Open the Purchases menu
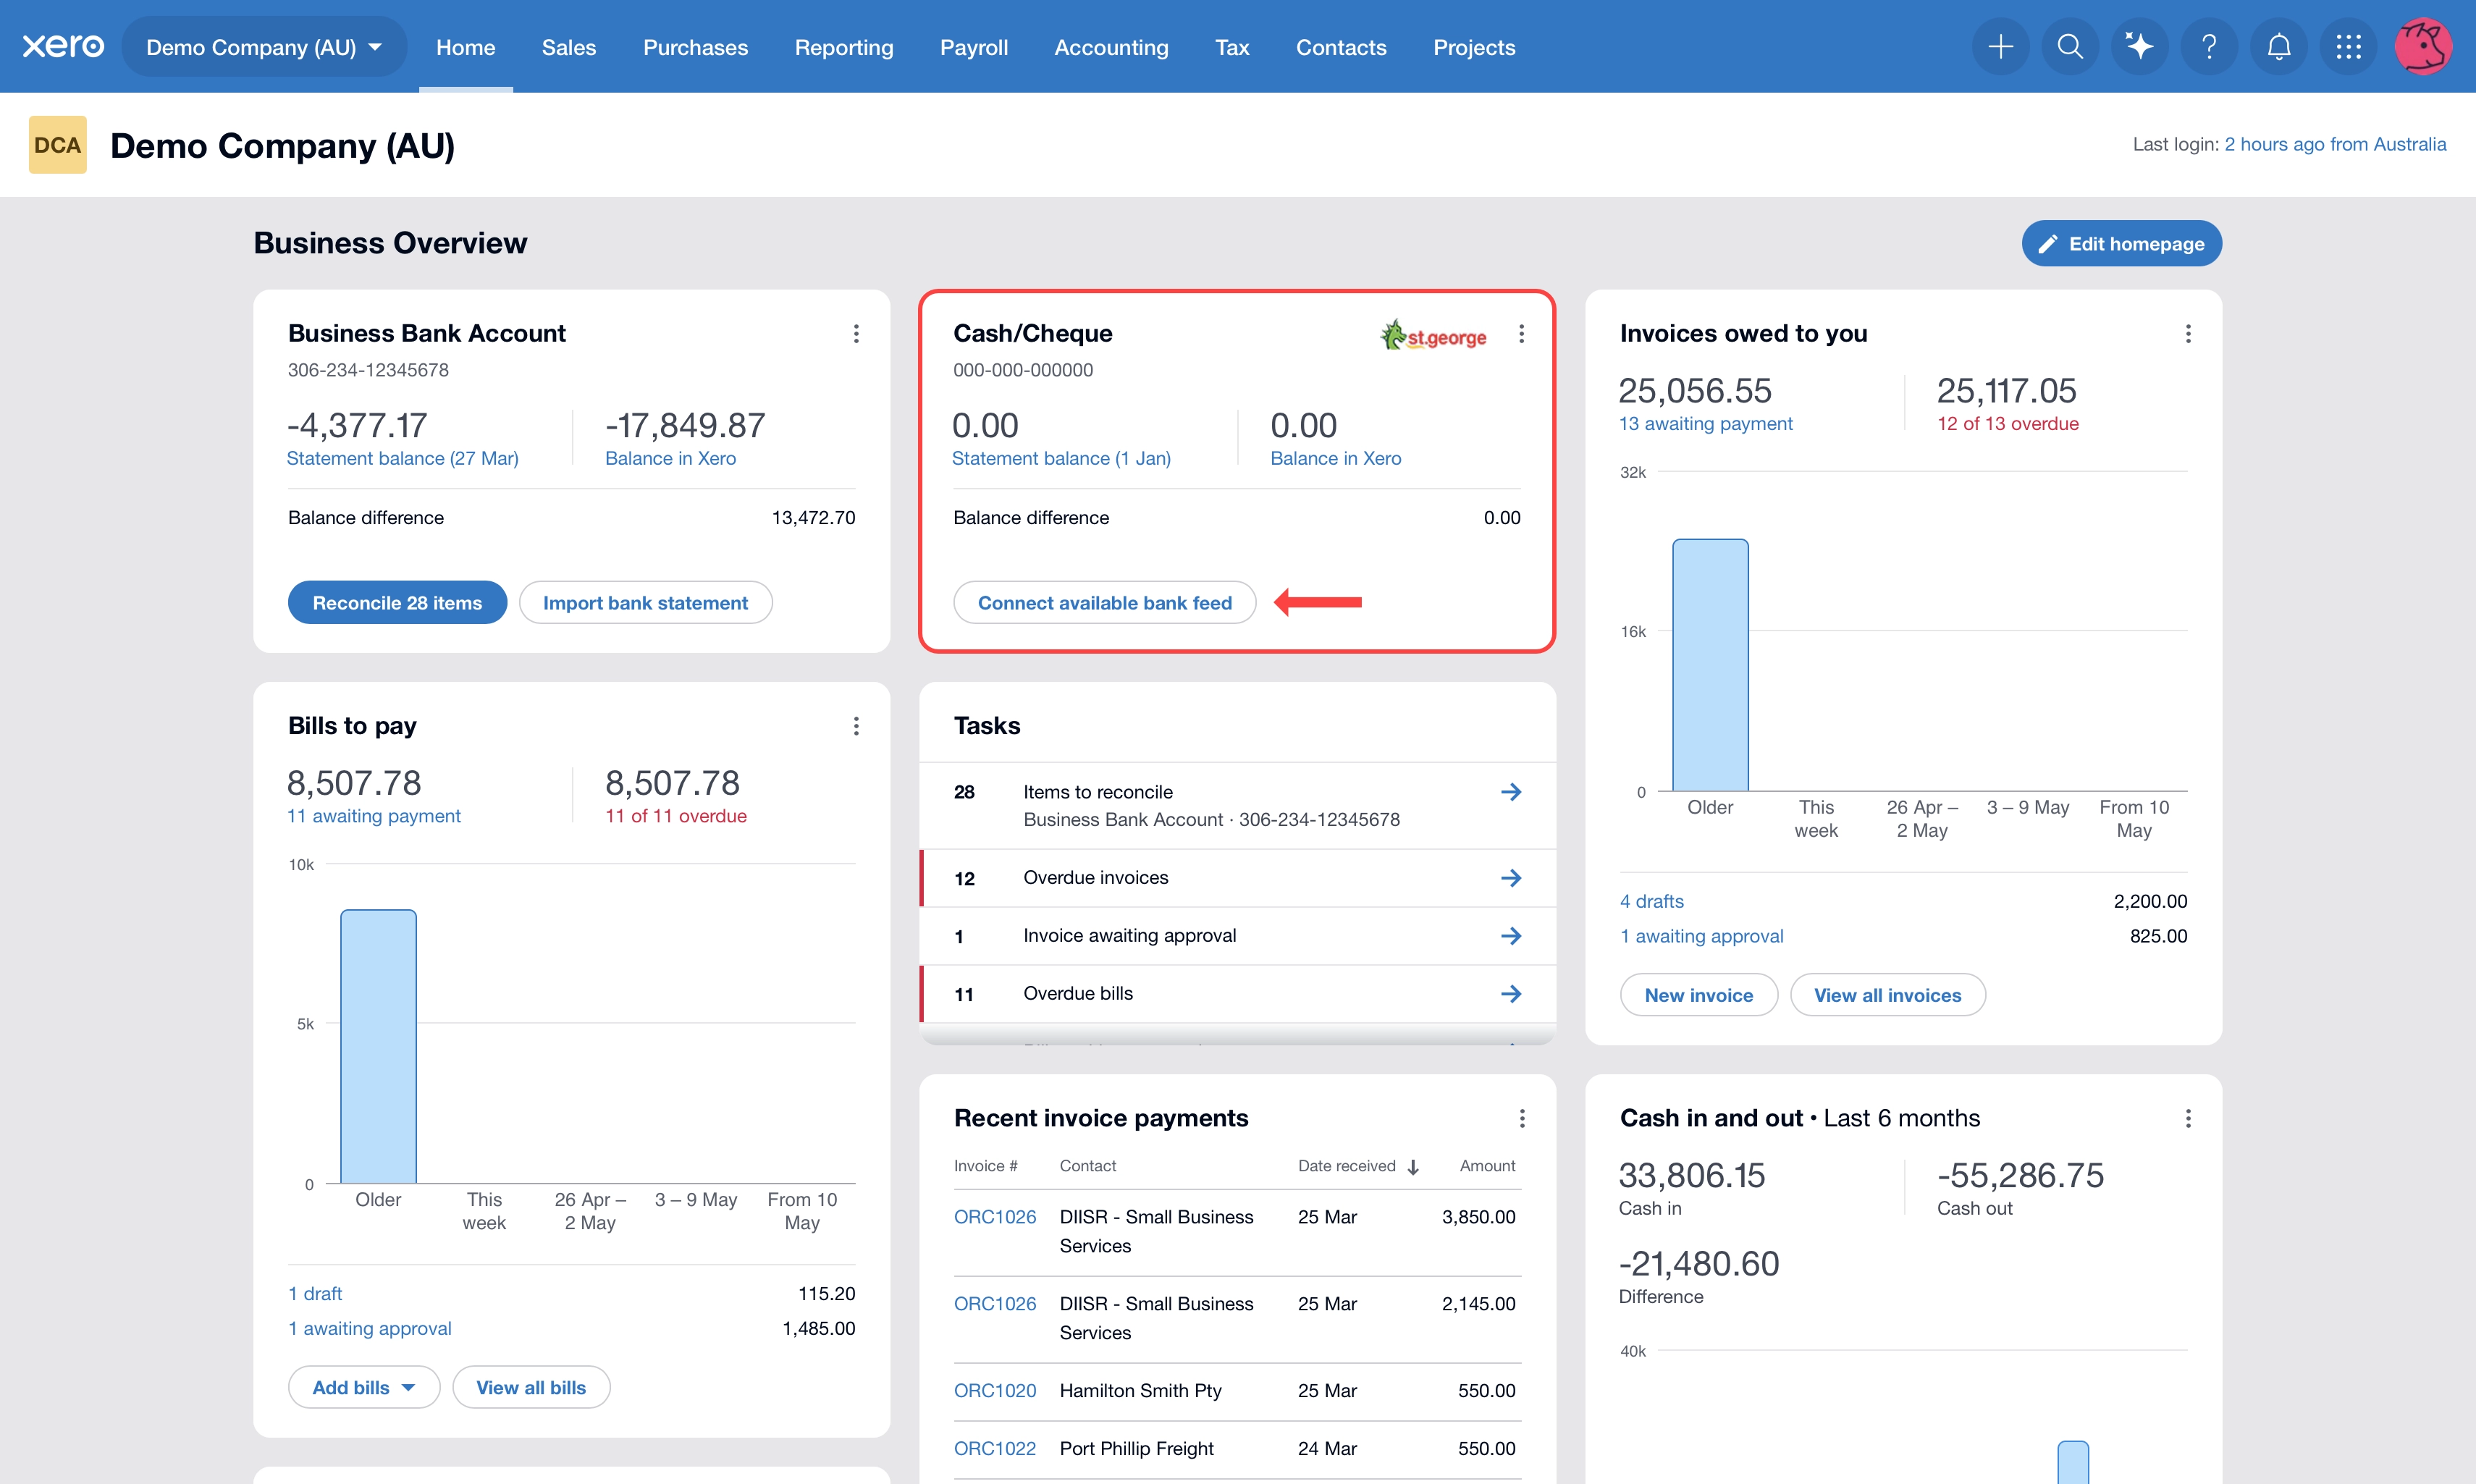 coord(695,47)
